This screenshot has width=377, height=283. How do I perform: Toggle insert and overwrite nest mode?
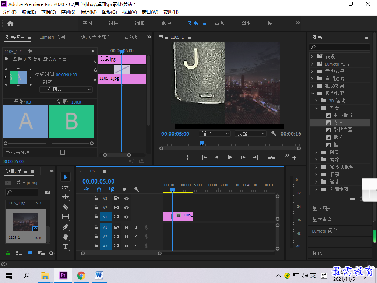tap(87, 190)
